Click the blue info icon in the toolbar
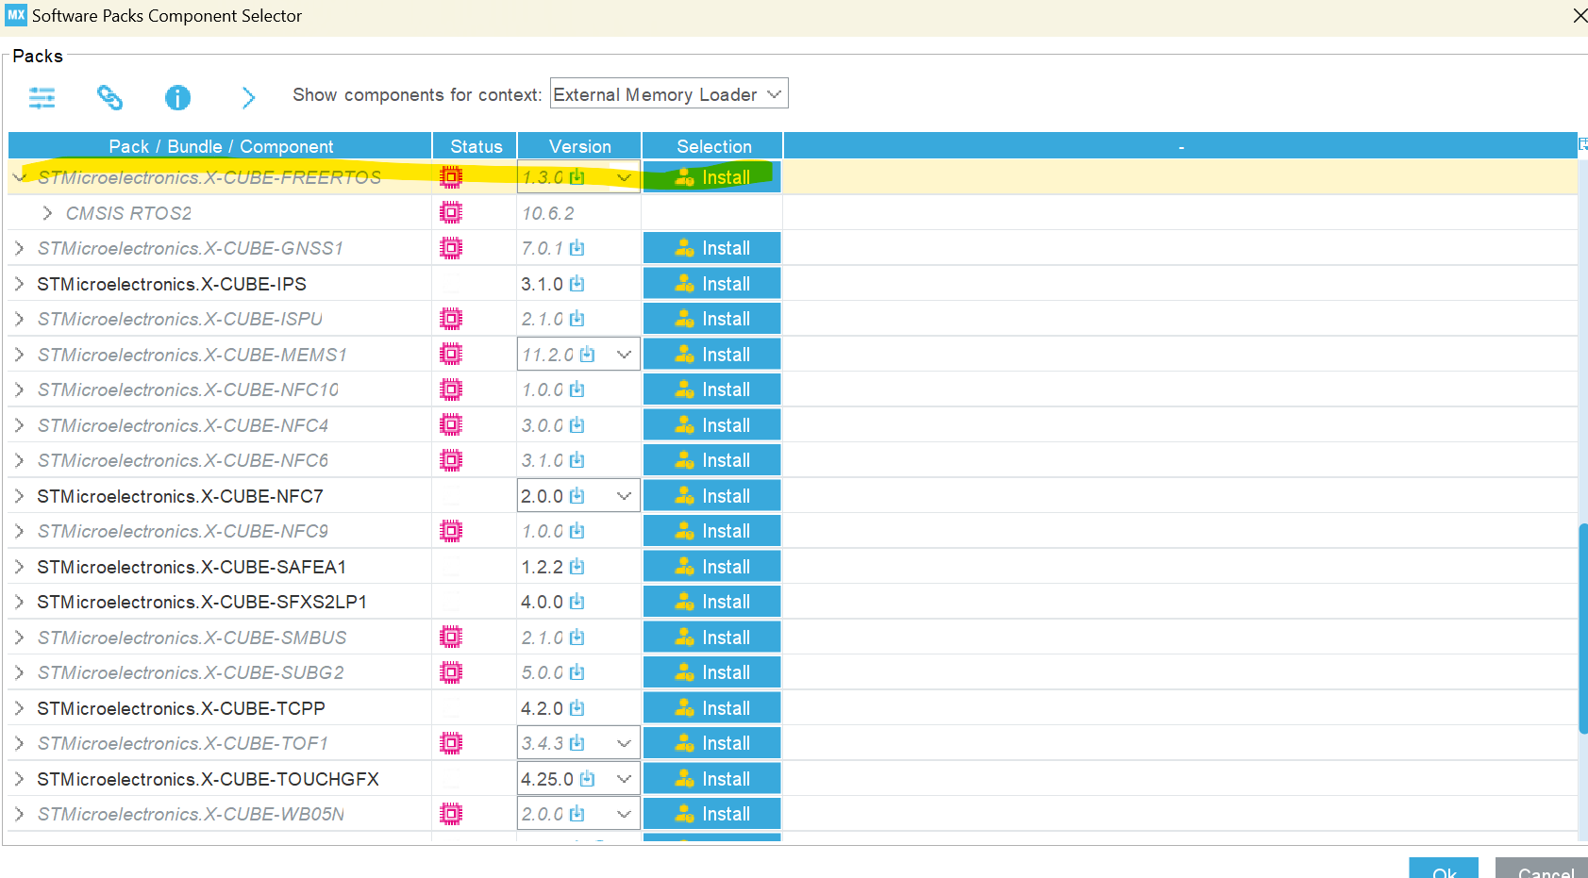1588x878 pixels. (x=177, y=97)
